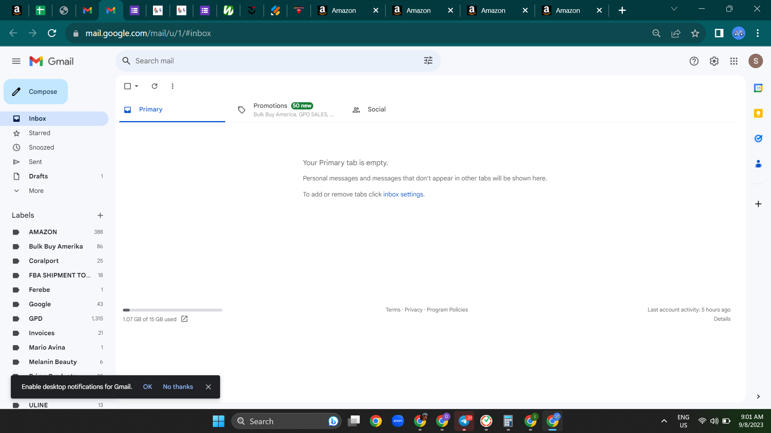Hide the side panel with the chevron arrow
The image size is (771, 433).
point(758,397)
